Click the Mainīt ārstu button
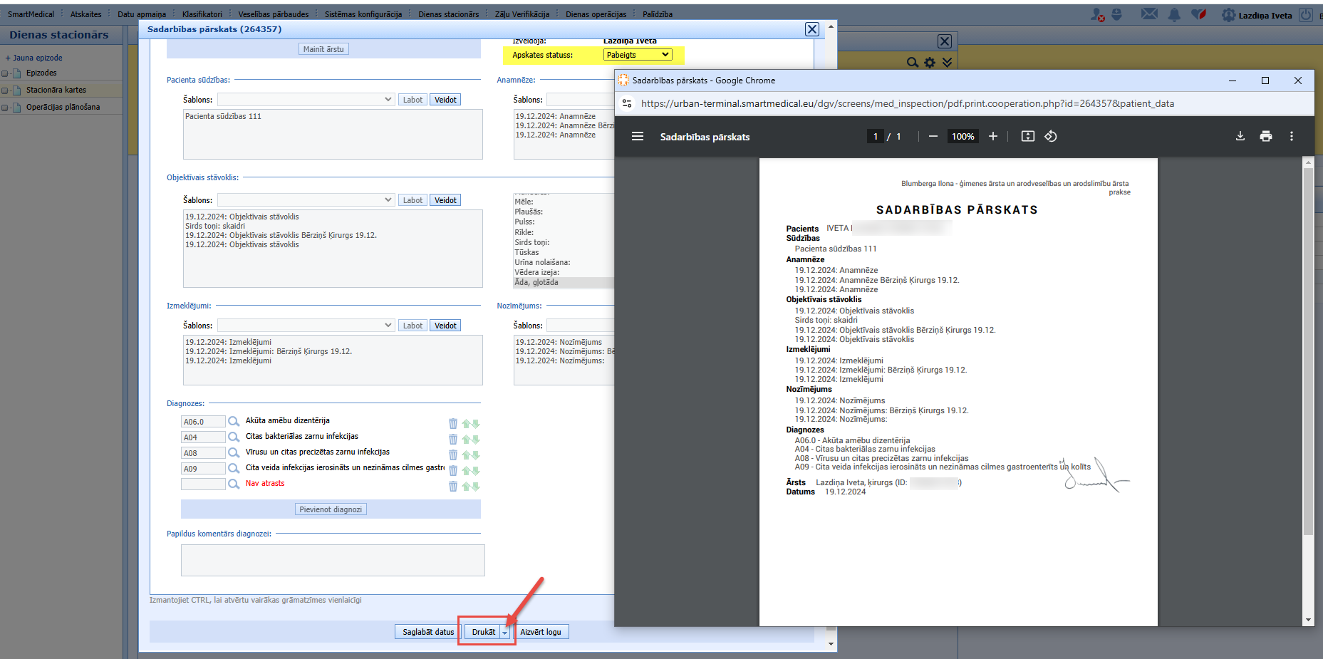Image resolution: width=1323 pixels, height=659 pixels. pyautogui.click(x=323, y=49)
